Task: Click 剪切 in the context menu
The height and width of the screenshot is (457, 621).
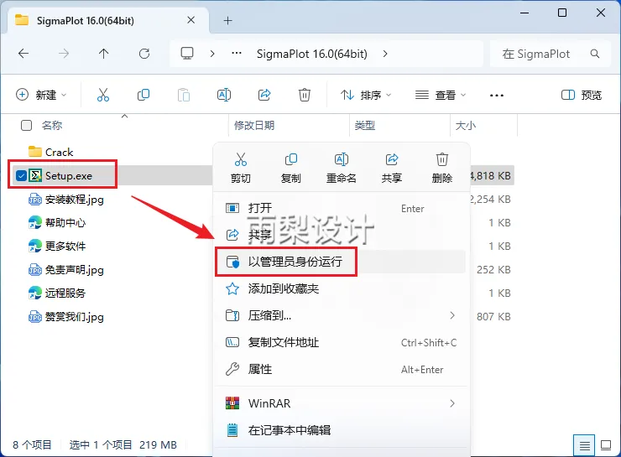Action: click(x=240, y=169)
